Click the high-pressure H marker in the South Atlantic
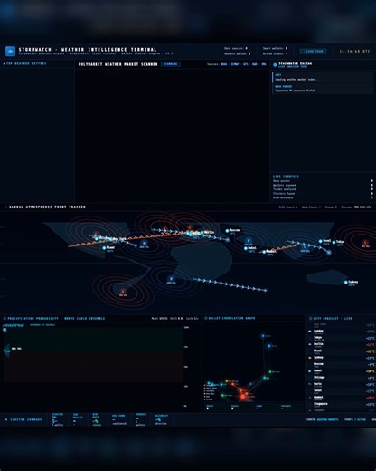Image resolution: width=376 pixels, height=471 pixels. click(171, 279)
